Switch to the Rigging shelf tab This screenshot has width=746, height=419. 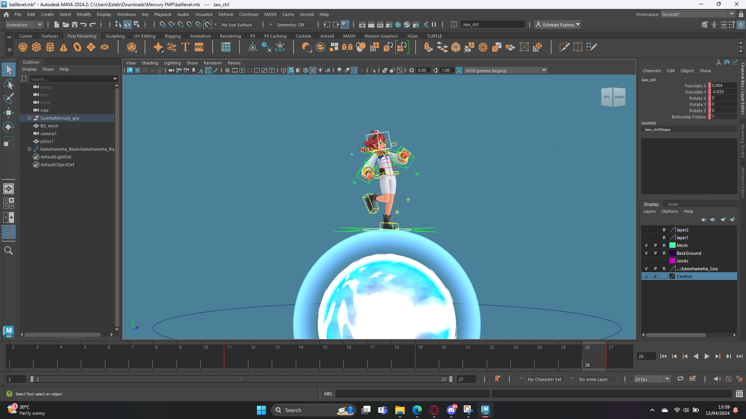click(173, 36)
